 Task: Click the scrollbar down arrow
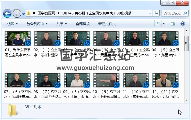click(186, 100)
